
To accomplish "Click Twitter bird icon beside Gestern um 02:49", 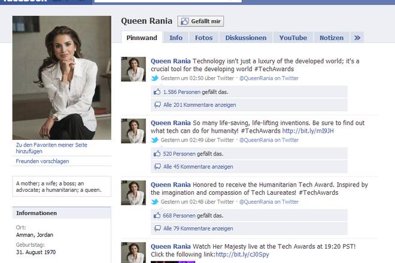I will coord(154,140).
